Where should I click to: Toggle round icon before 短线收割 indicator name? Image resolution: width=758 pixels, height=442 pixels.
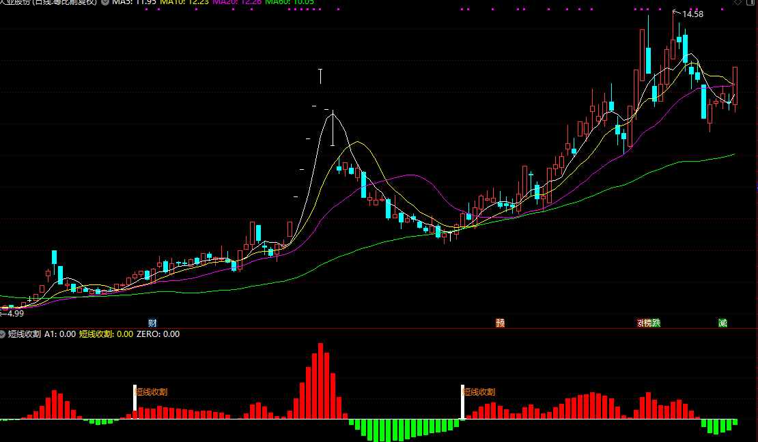2,334
